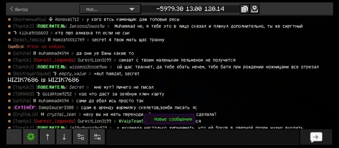The width and height of the screenshot is (339, 148).
Task: Tap the down arrow button
Action: point(64,137)
